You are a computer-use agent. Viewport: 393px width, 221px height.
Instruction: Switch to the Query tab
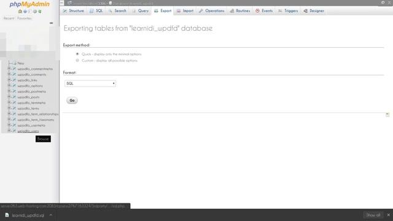141,11
